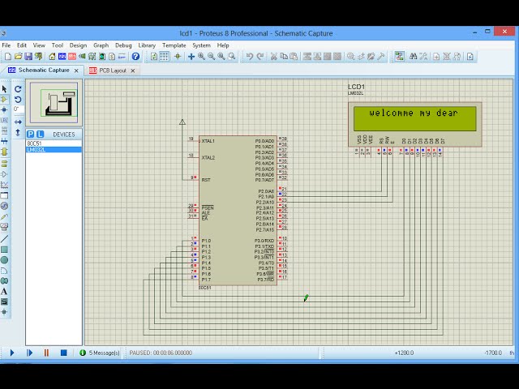Select the Virtual Instruments Mode tool
The width and height of the screenshot is (519, 389).
pyautogui.click(x=4, y=227)
